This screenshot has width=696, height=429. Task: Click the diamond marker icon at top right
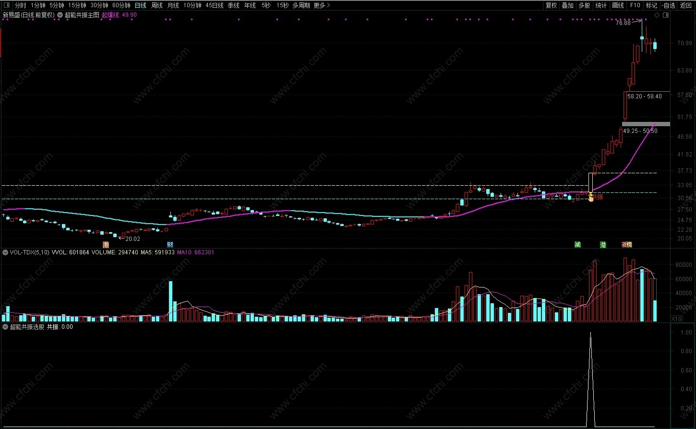(658, 15)
